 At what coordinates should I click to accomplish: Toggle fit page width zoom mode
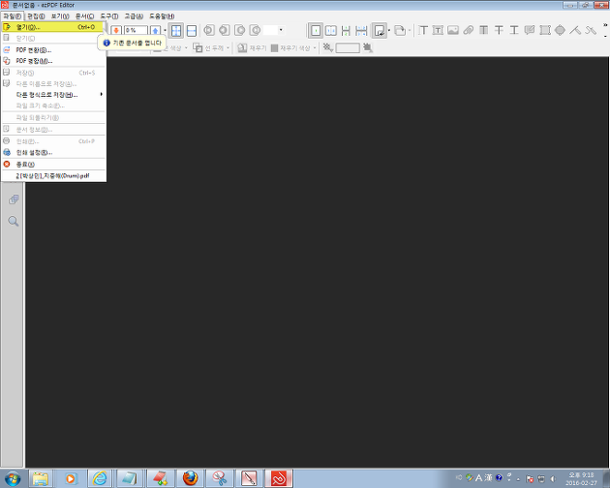click(x=192, y=30)
